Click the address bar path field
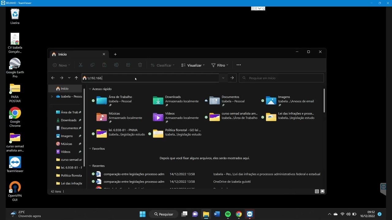Image resolution: width=392 pixels, height=220 pixels. 150,78
